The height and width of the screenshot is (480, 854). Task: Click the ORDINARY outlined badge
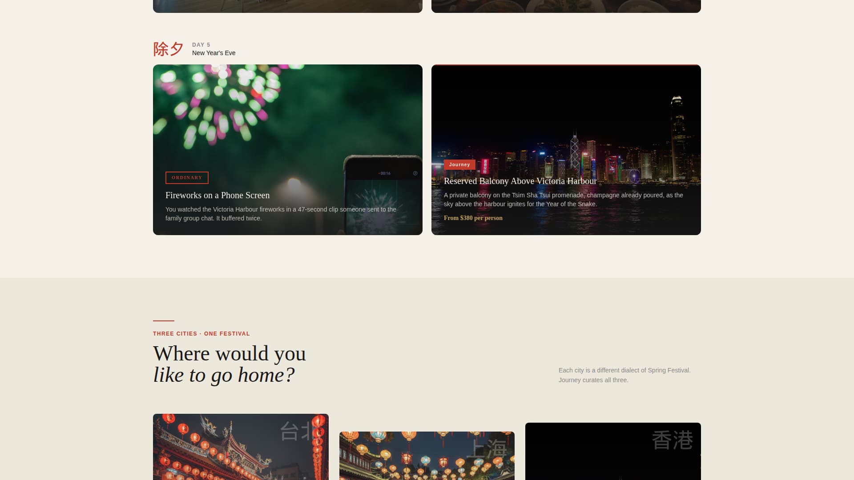click(187, 178)
